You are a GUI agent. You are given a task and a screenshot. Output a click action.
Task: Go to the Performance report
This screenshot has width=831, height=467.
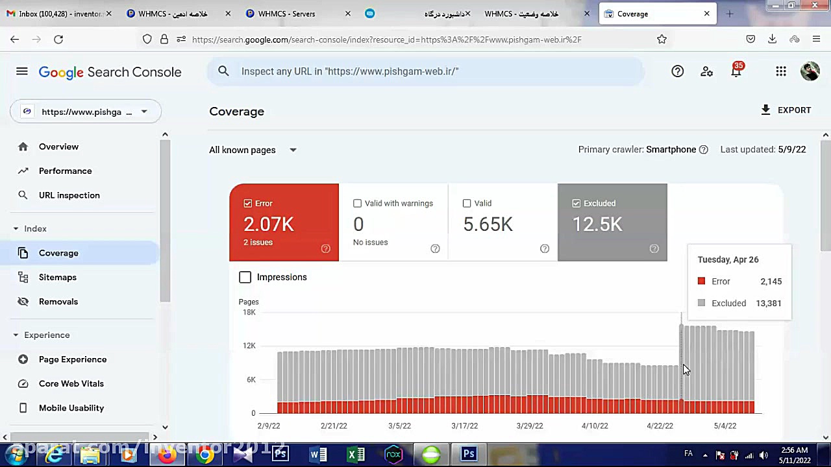[66, 171]
